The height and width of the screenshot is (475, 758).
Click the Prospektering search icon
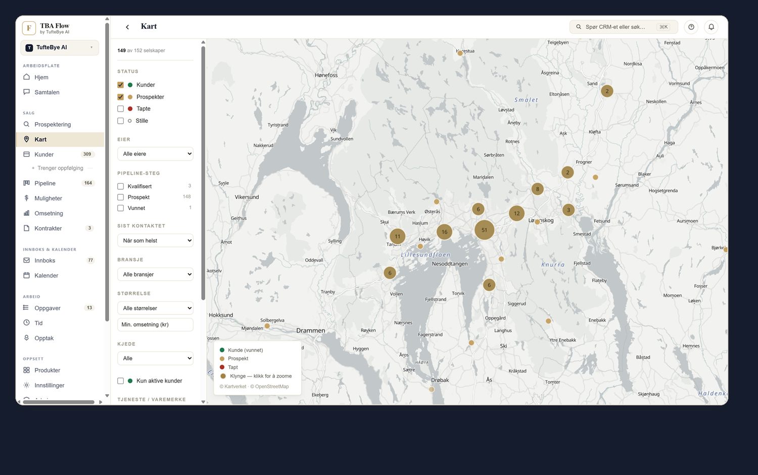coord(26,124)
